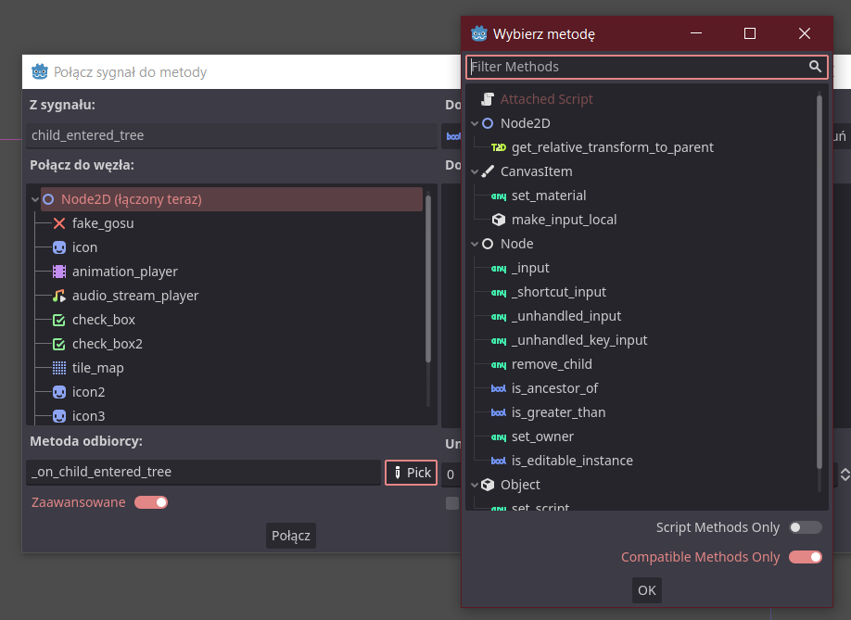Click the search magnifier in Filter Methods
This screenshot has width=851, height=620.
tap(815, 67)
